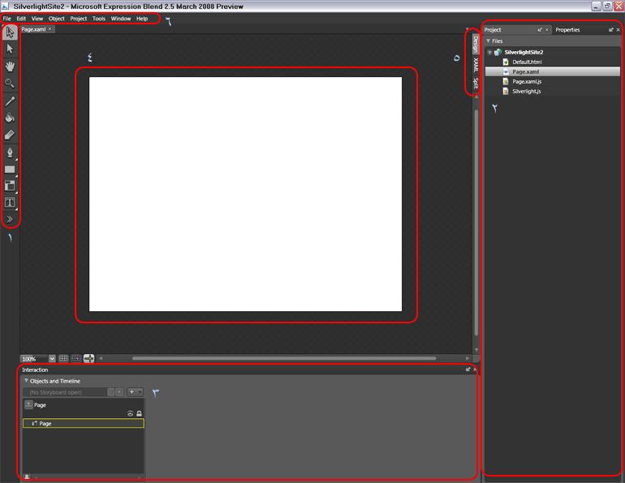This screenshot has width=625, height=483.
Task: Switch to the Design view tab
Action: 476,44
